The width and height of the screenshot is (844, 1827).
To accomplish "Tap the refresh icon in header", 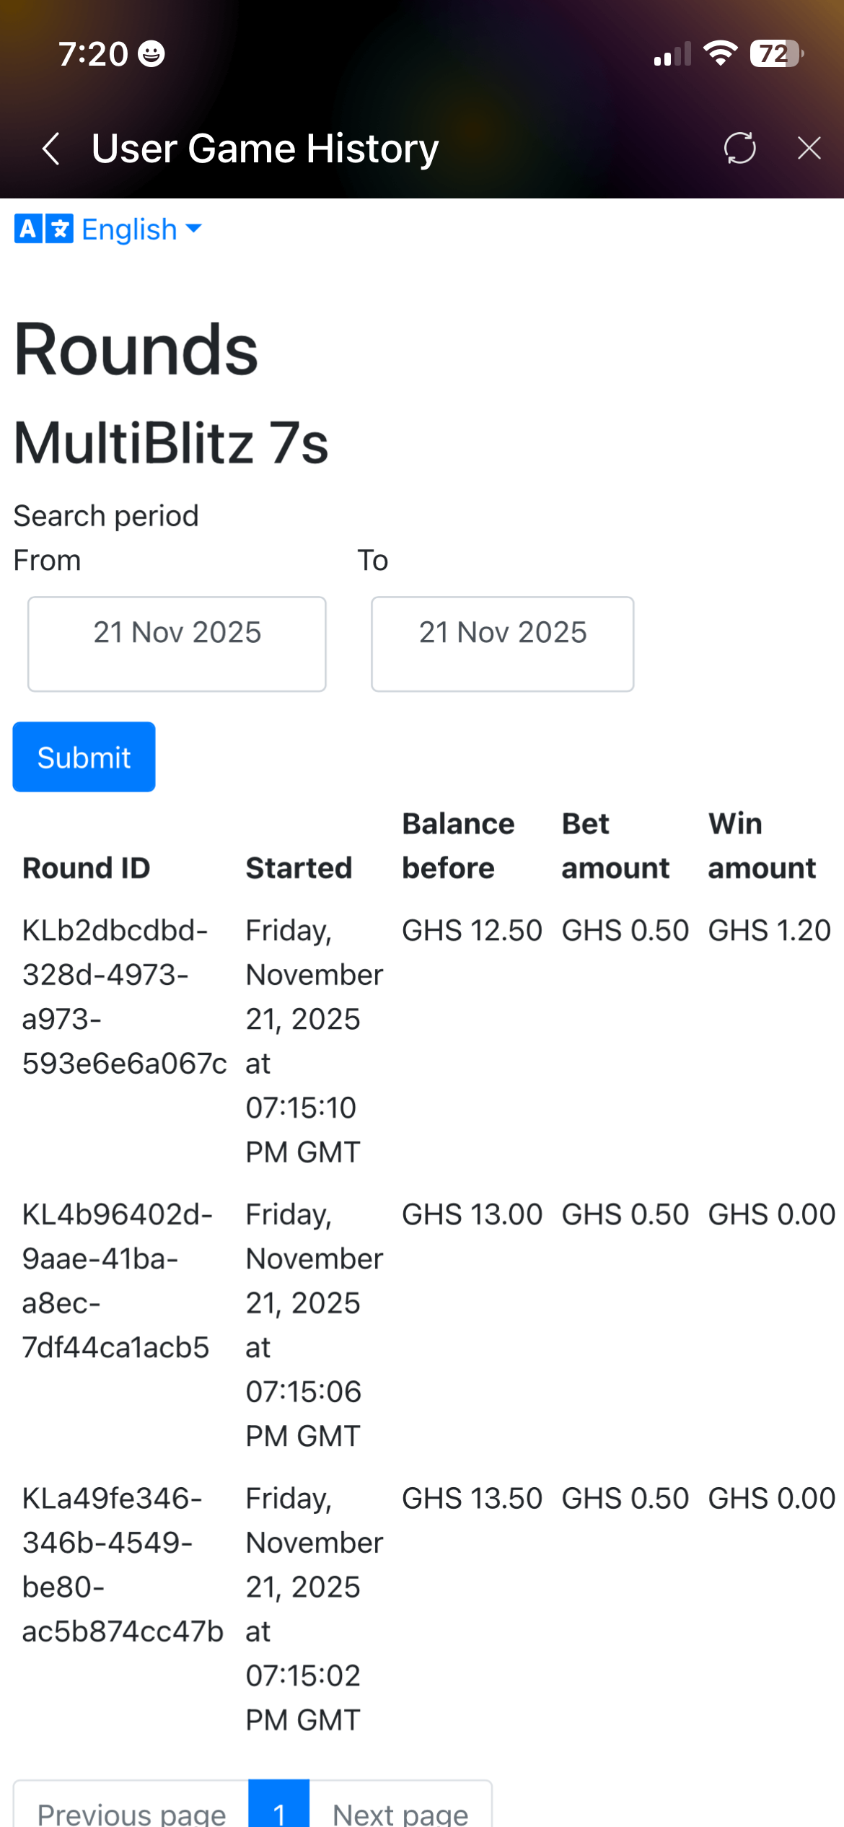I will [739, 148].
